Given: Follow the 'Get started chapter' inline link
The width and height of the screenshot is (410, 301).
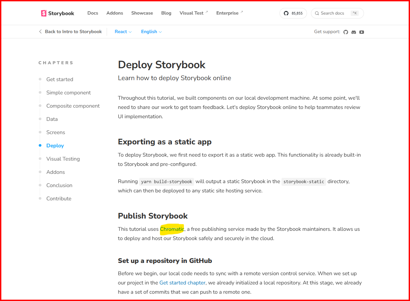Looking at the screenshot, I should [x=182, y=283].
